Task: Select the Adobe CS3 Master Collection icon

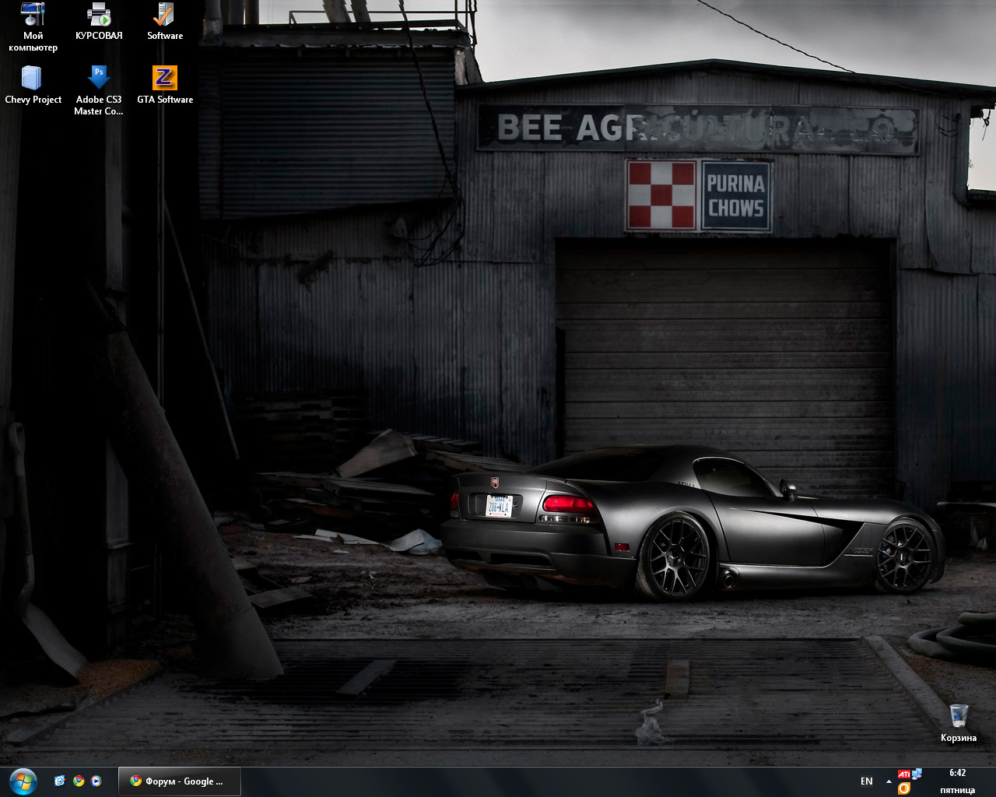Action: [x=99, y=91]
